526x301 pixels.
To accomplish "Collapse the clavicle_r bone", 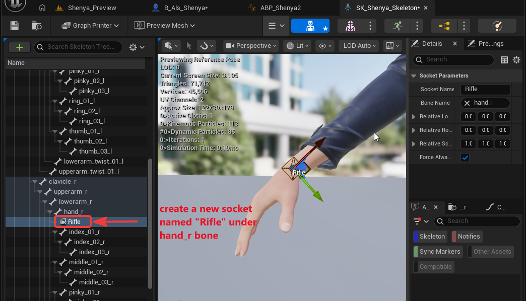I will pyautogui.click(x=35, y=182).
